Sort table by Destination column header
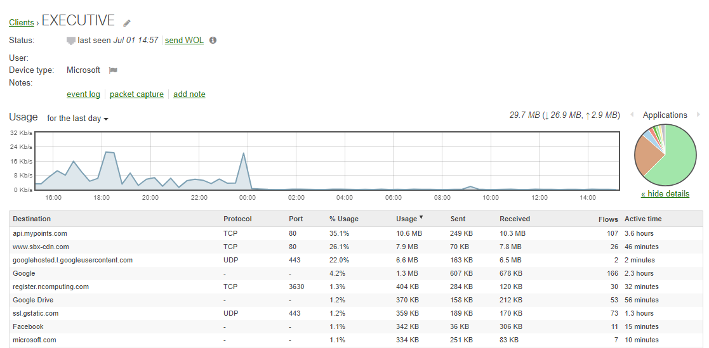 (x=32, y=219)
